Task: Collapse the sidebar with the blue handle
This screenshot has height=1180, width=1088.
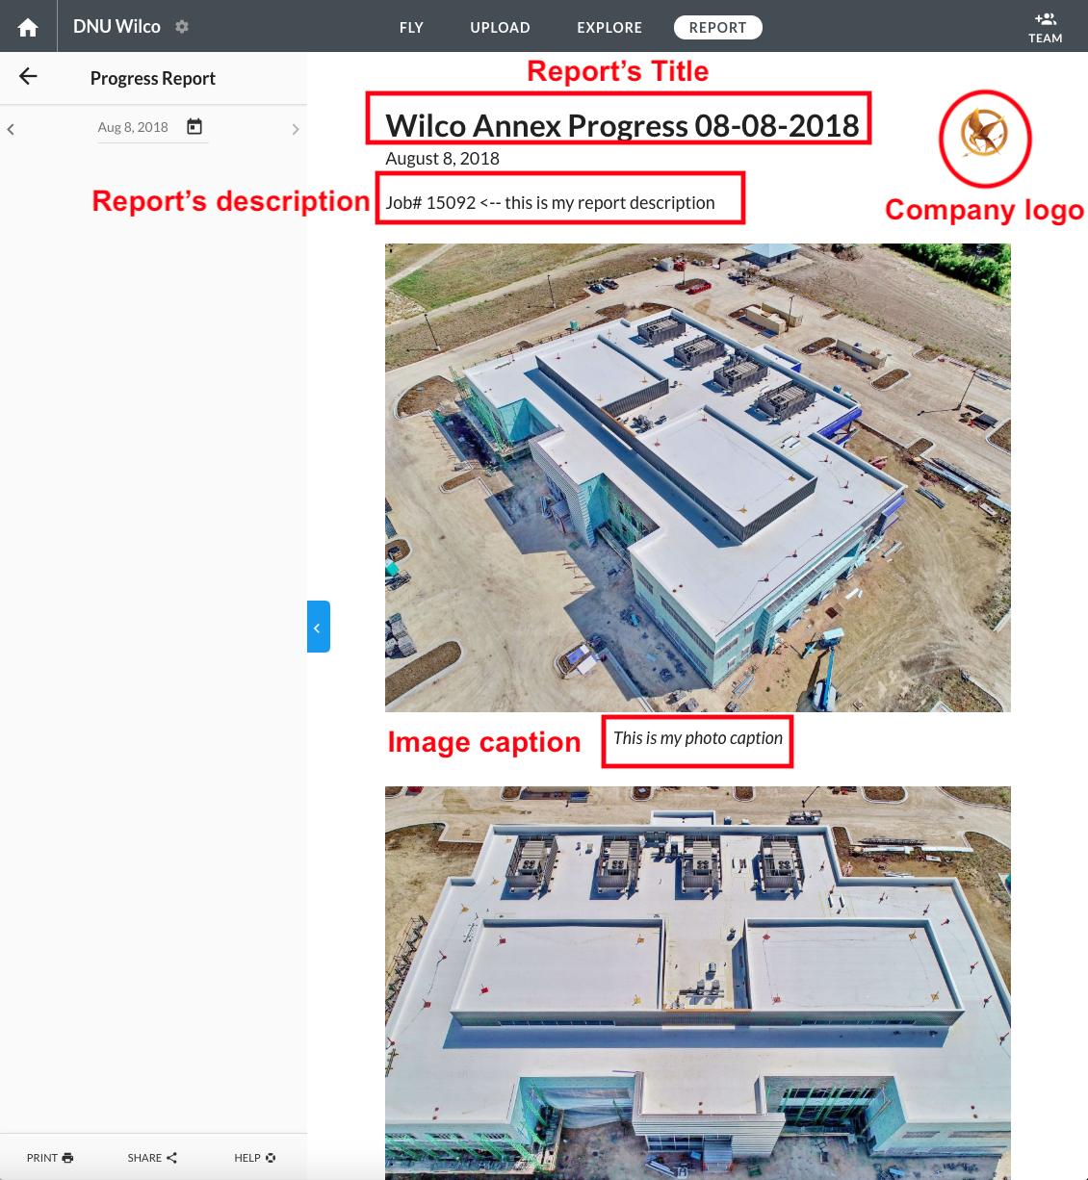Action: [x=319, y=627]
